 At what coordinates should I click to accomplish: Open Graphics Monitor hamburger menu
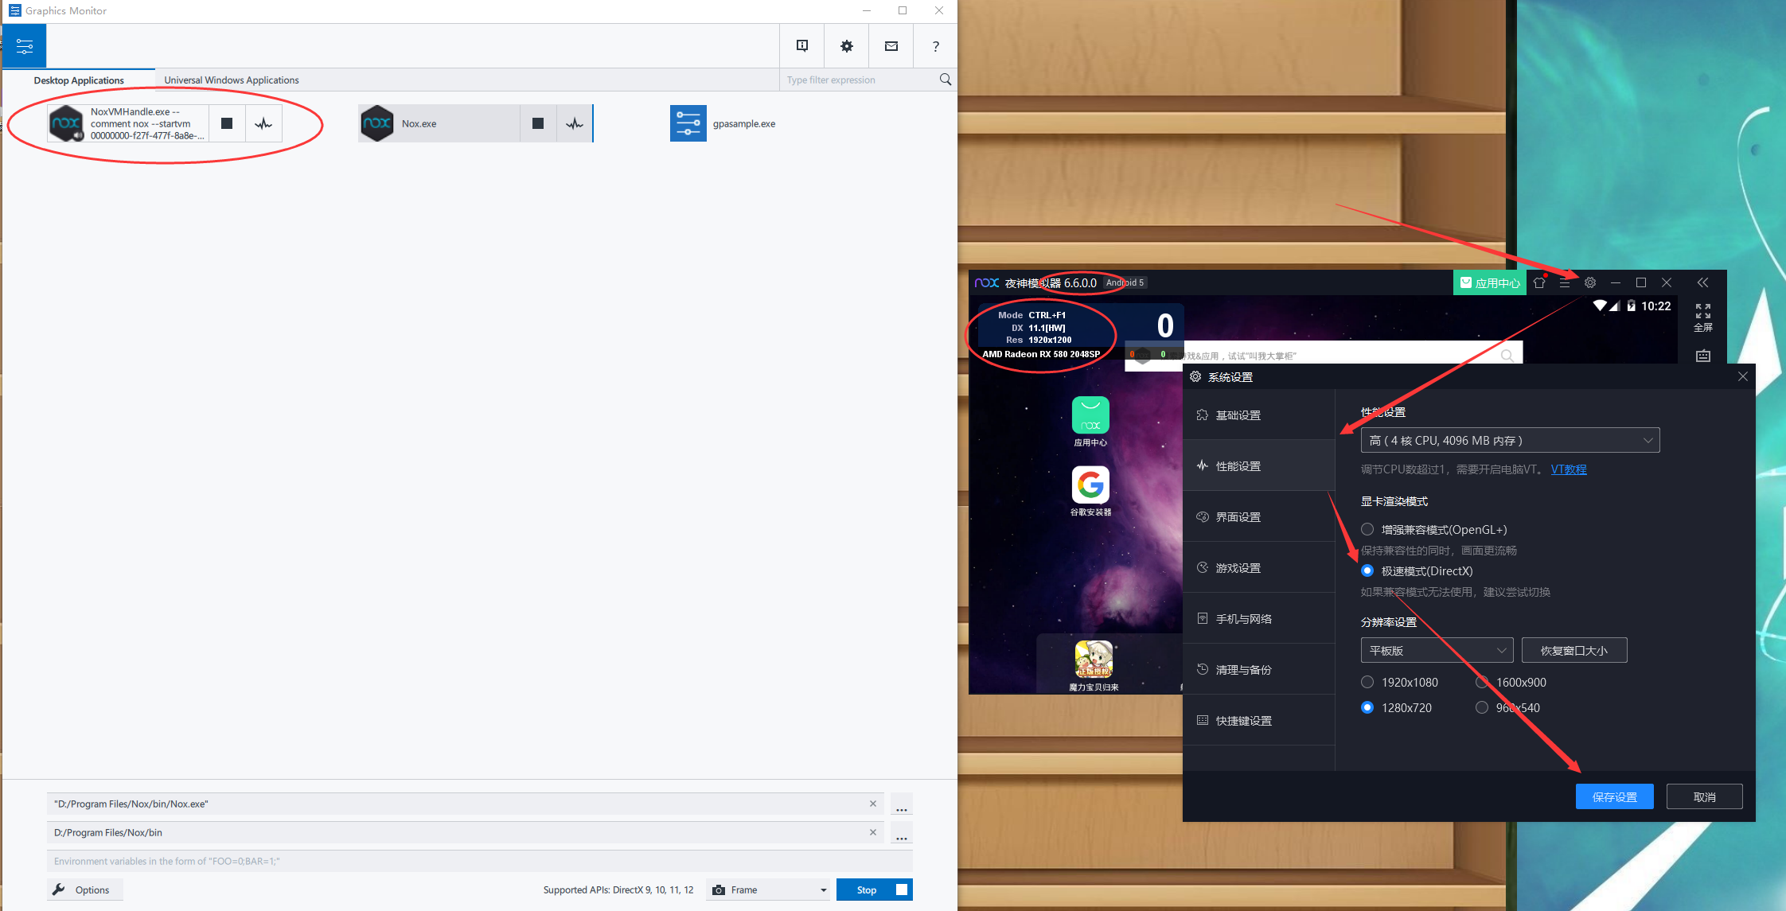(x=25, y=46)
